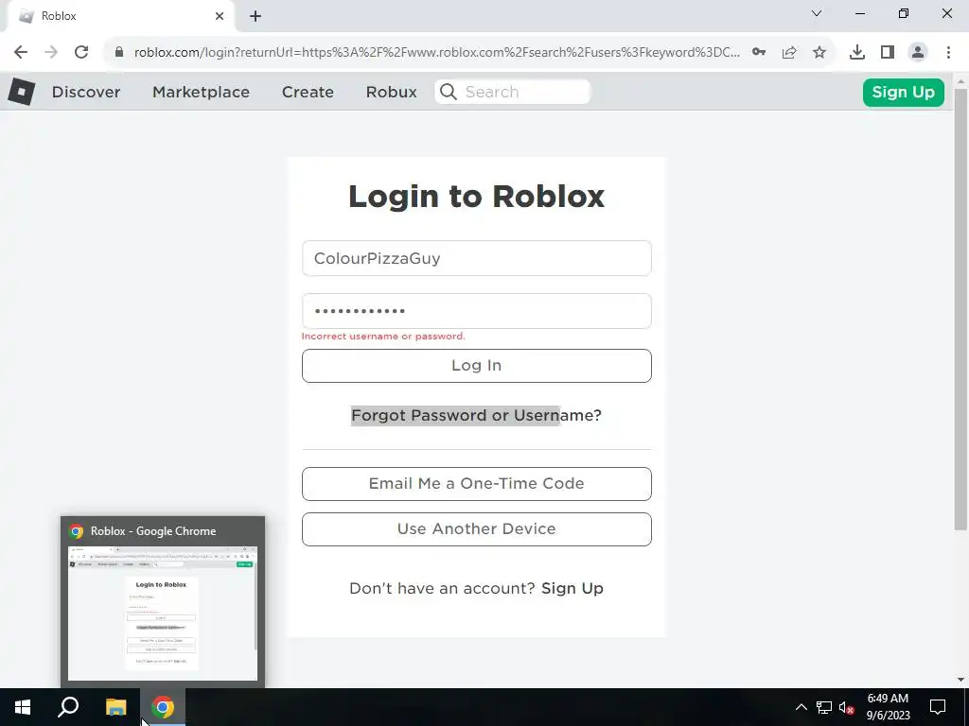Click the Log In button

477,366
